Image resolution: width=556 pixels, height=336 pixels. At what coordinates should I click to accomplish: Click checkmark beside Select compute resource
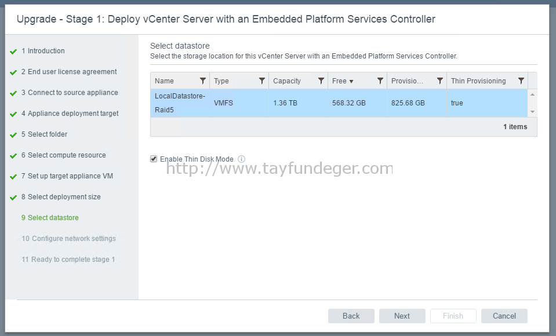[13, 156]
